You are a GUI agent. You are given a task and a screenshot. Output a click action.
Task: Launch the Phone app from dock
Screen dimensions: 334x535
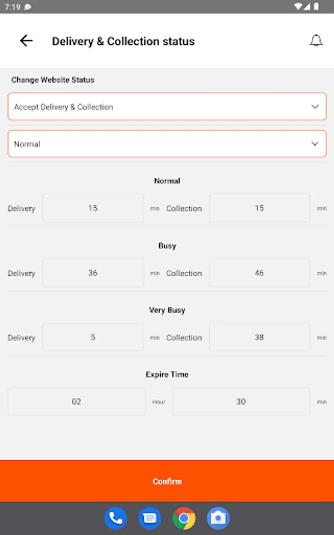115,518
